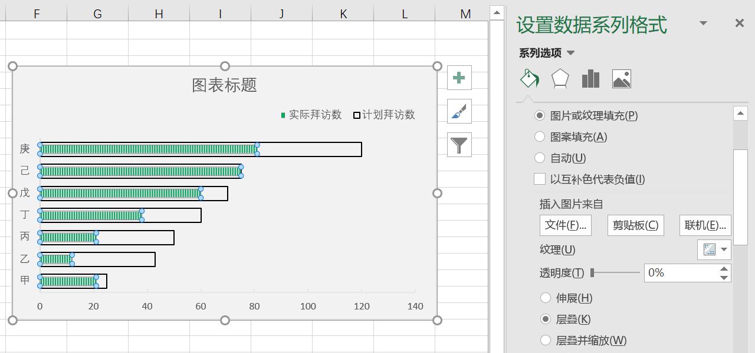755x353 pixels.
Task: Open the Chart Styles brush button
Action: click(x=459, y=111)
